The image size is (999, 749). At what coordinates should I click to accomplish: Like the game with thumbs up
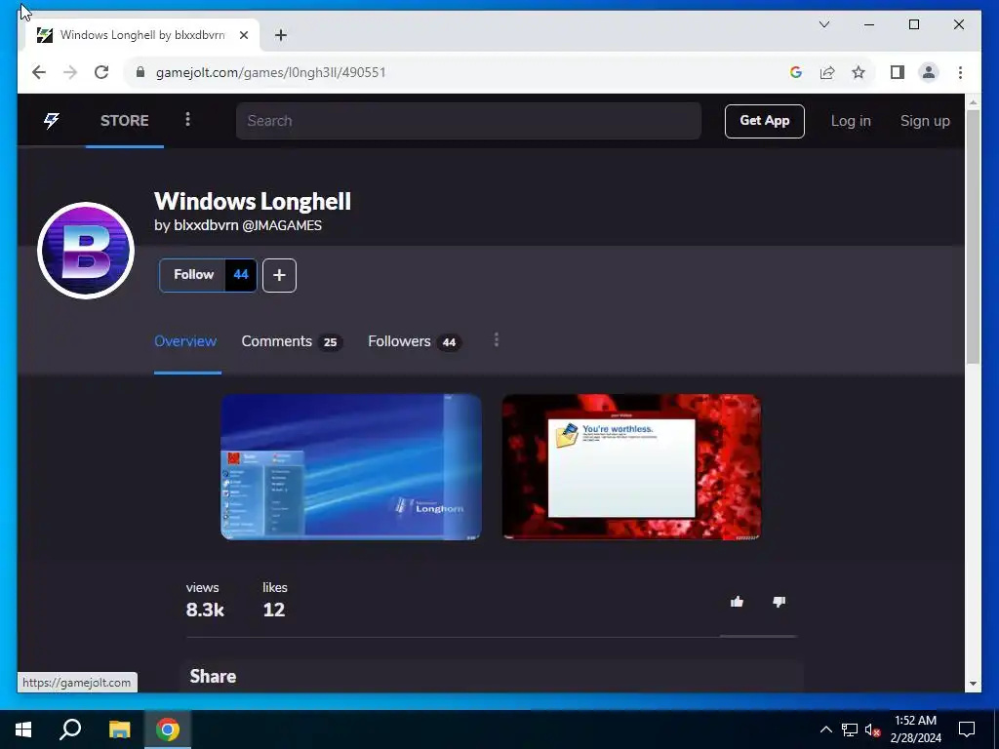738,602
